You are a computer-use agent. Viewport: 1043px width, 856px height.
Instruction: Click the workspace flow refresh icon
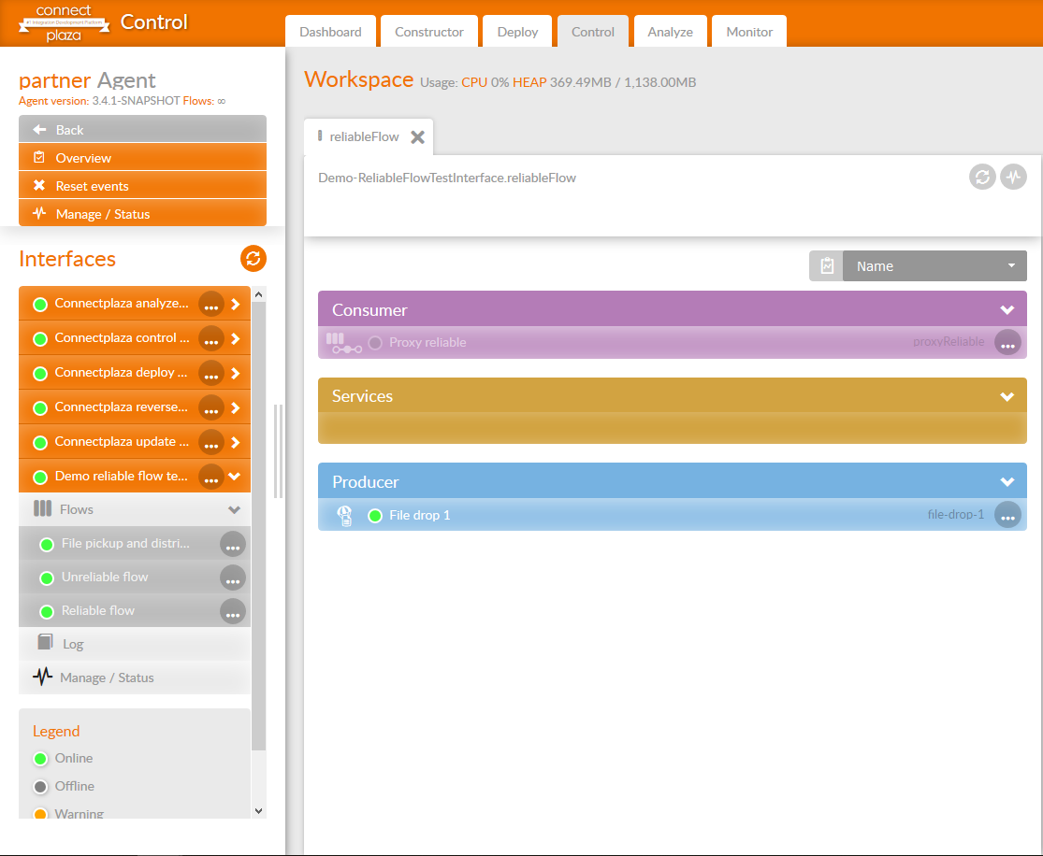coord(982,177)
